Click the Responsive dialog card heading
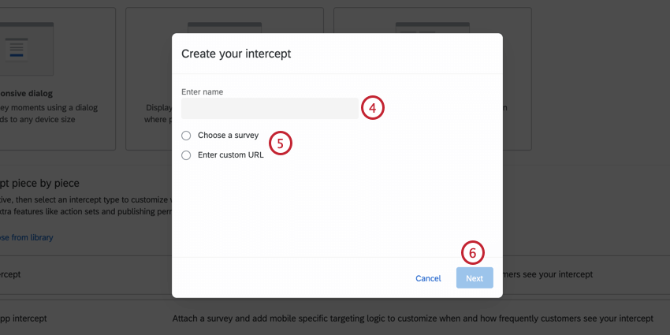 pyautogui.click(x=27, y=93)
